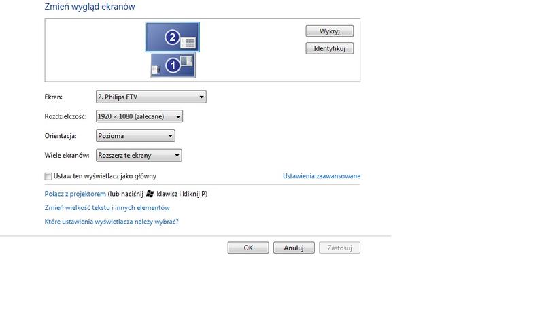Enable the main display checkbox
The width and height of the screenshot is (544, 336).
[x=48, y=176]
